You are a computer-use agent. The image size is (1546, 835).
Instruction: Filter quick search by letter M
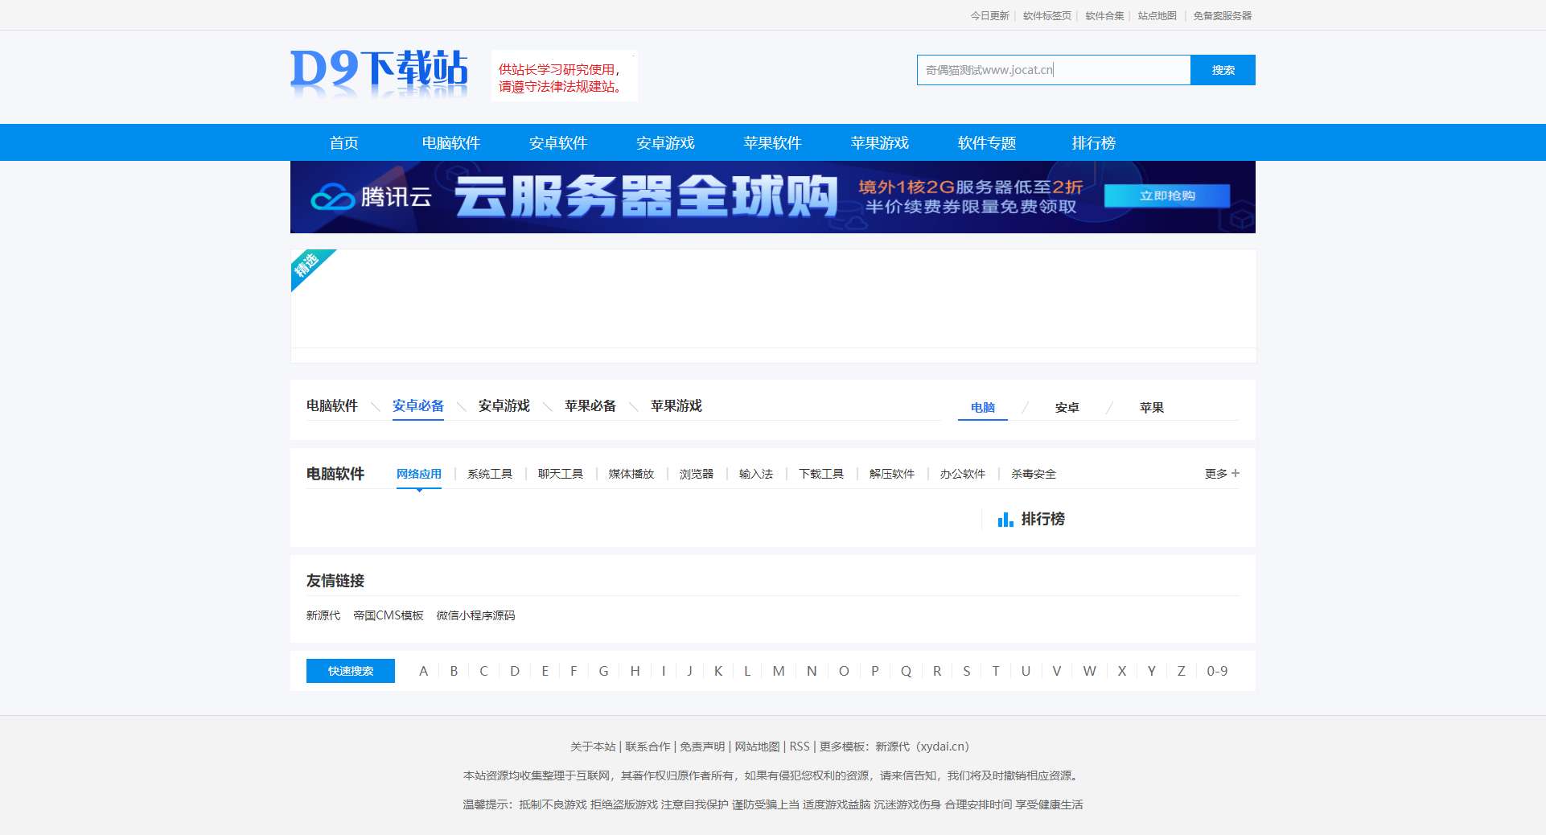pyautogui.click(x=778, y=671)
